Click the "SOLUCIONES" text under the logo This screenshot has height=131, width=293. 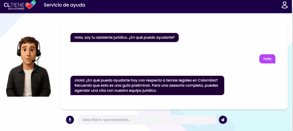(x=16, y=9)
